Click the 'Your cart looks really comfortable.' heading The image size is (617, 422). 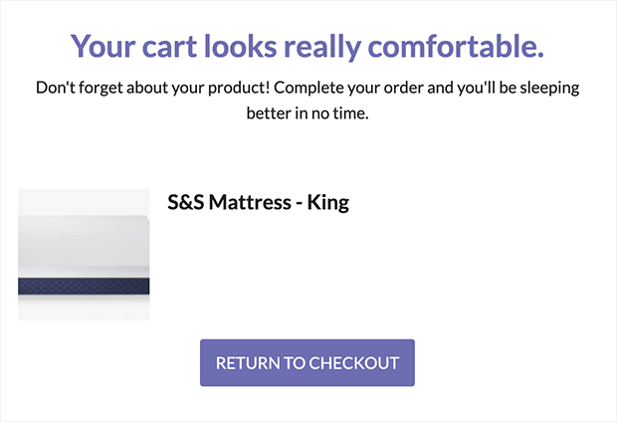tap(308, 46)
